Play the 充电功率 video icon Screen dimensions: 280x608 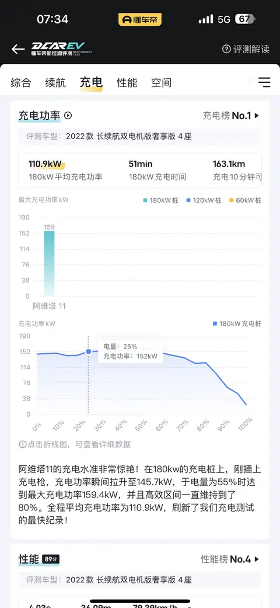click(68, 116)
